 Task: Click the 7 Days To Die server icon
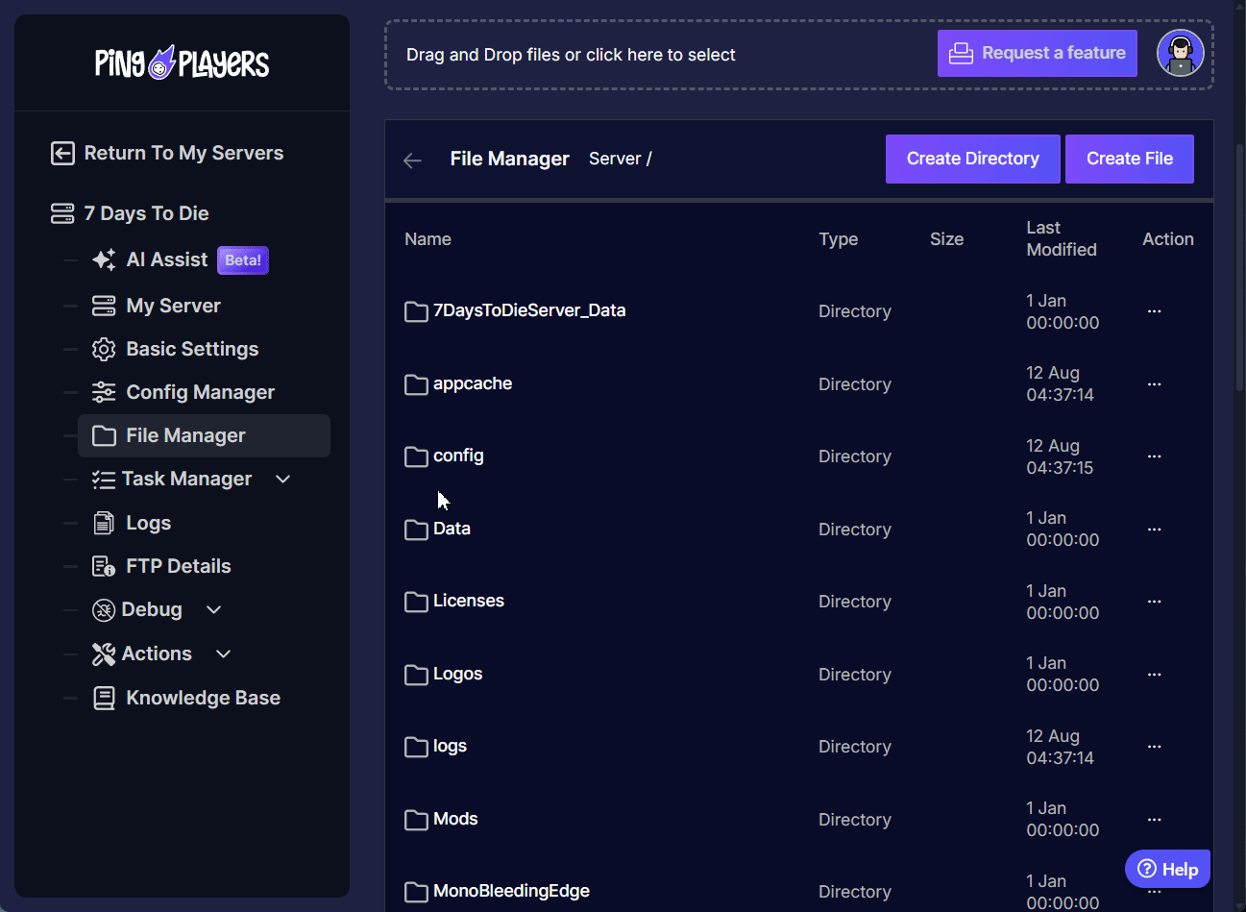[x=62, y=213]
